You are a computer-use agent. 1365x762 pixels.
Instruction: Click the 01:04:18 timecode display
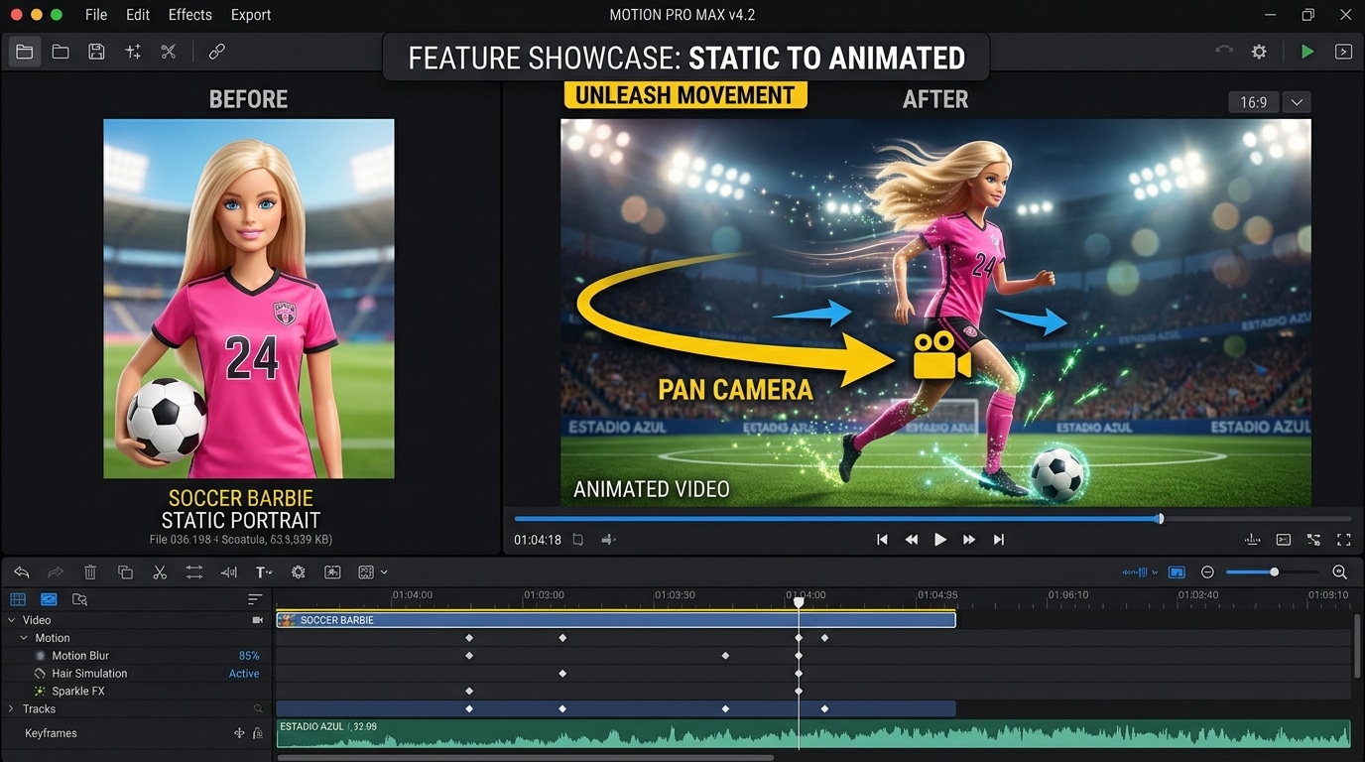pos(538,540)
